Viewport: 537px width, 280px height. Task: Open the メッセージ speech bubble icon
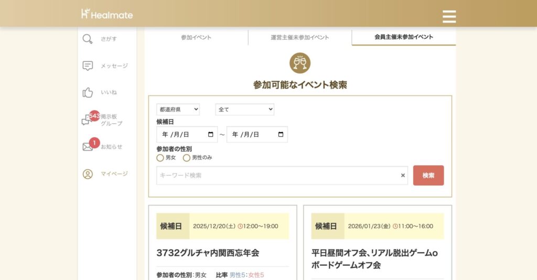pos(88,66)
